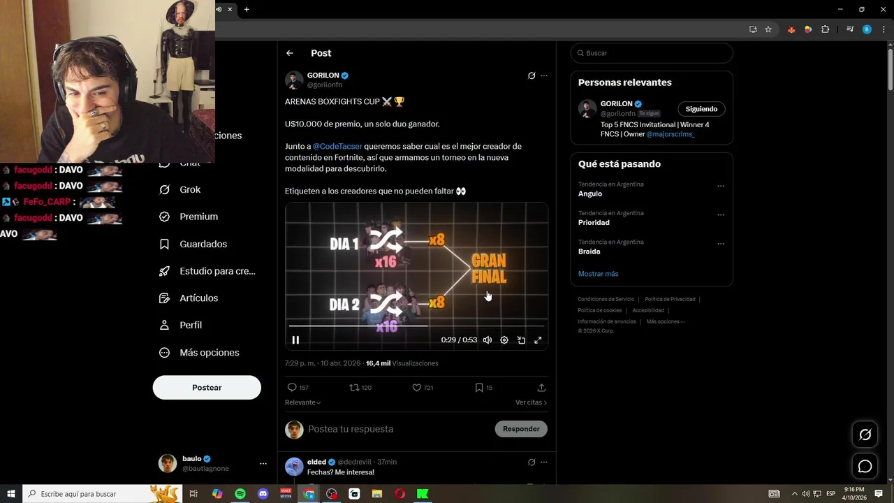The height and width of the screenshot is (503, 894).
Task: Open the Prioridad trending topic
Action: [594, 222]
